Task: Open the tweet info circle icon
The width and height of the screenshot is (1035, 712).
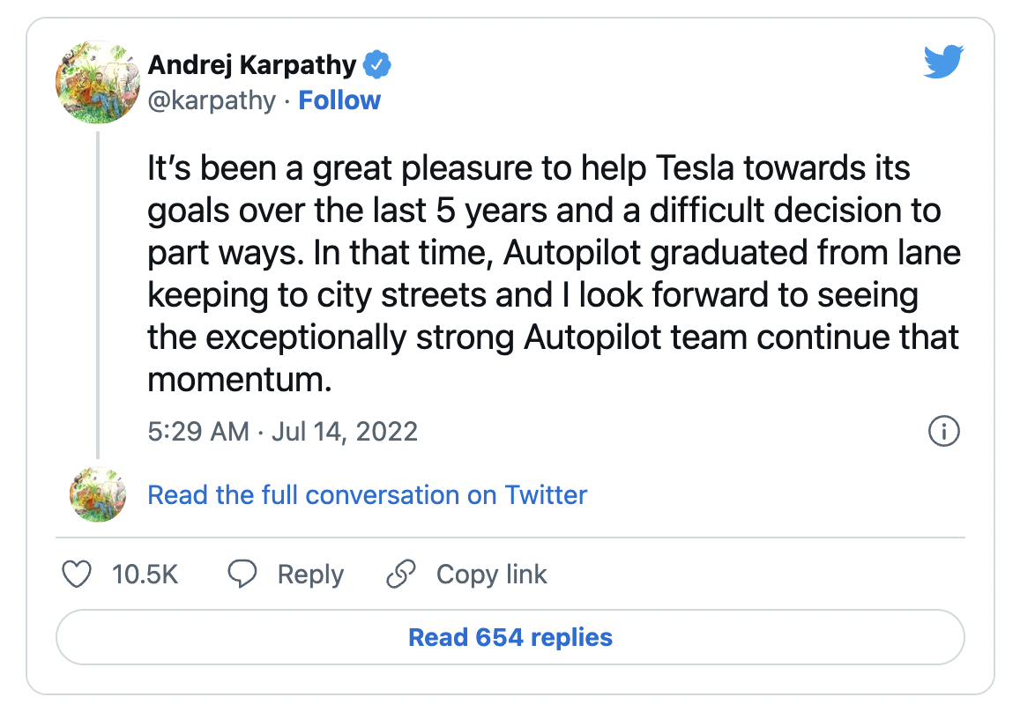Action: (944, 432)
